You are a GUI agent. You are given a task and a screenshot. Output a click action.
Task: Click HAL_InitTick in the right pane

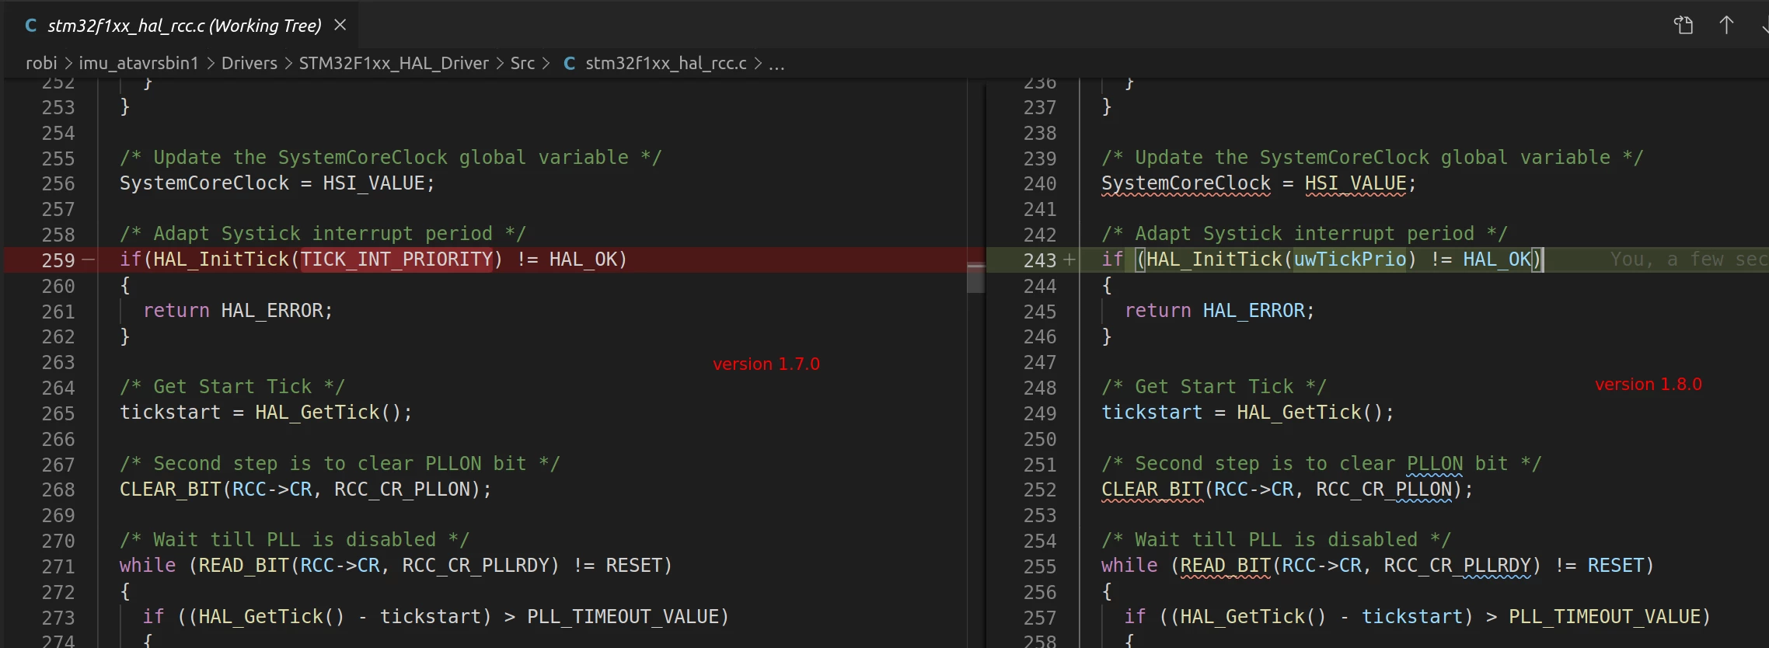pos(1214,260)
